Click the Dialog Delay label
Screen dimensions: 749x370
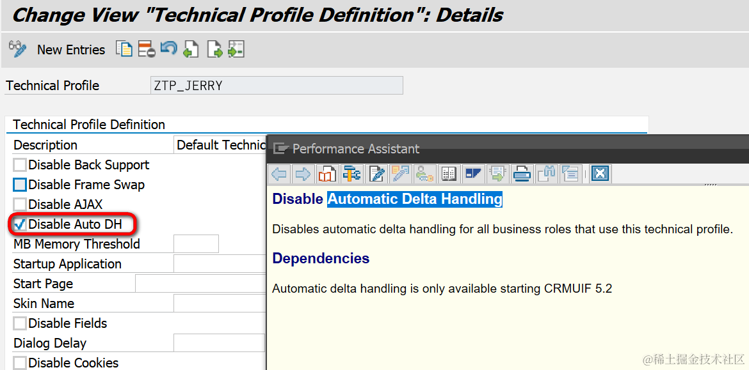click(50, 343)
